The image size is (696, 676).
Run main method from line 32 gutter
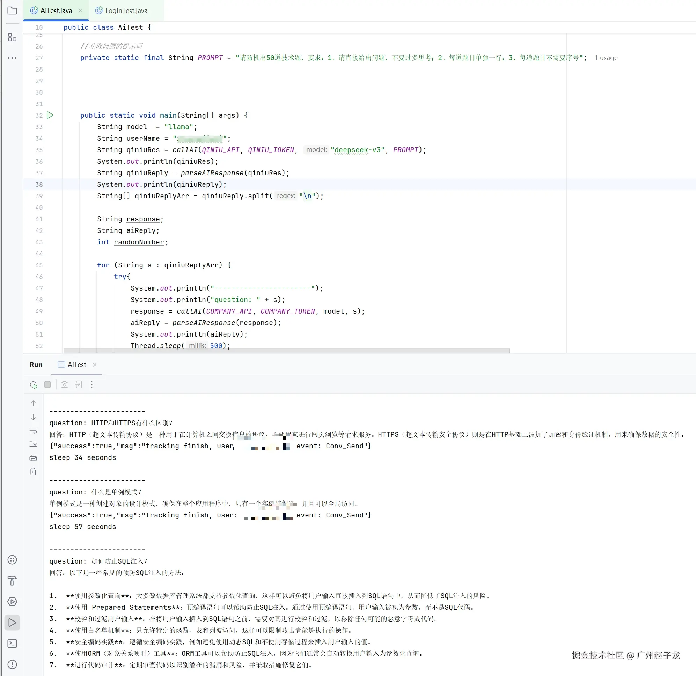coord(50,115)
